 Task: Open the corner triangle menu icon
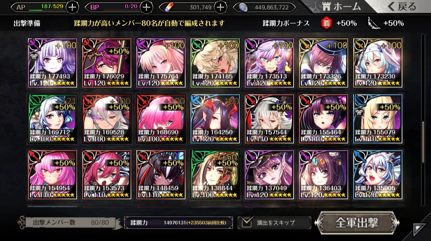tap(419, 229)
